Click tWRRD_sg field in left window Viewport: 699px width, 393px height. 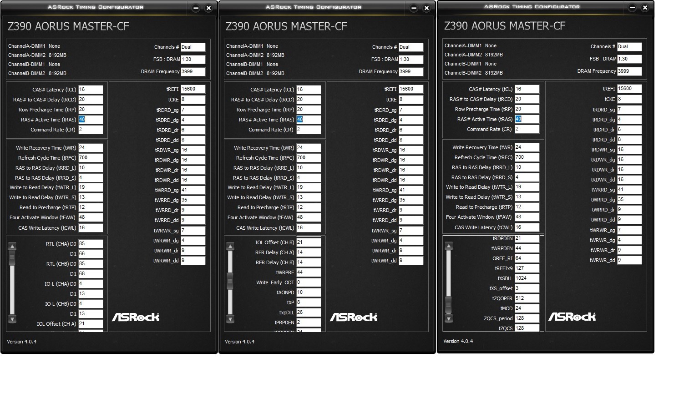coord(193,191)
